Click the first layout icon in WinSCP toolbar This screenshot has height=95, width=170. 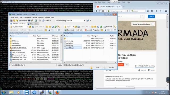pyautogui.click(x=11, y=21)
